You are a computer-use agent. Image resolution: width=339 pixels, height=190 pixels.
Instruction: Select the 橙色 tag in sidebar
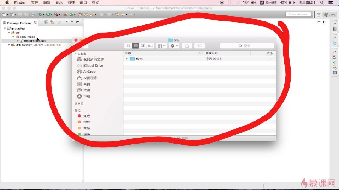pyautogui.click(x=84, y=122)
